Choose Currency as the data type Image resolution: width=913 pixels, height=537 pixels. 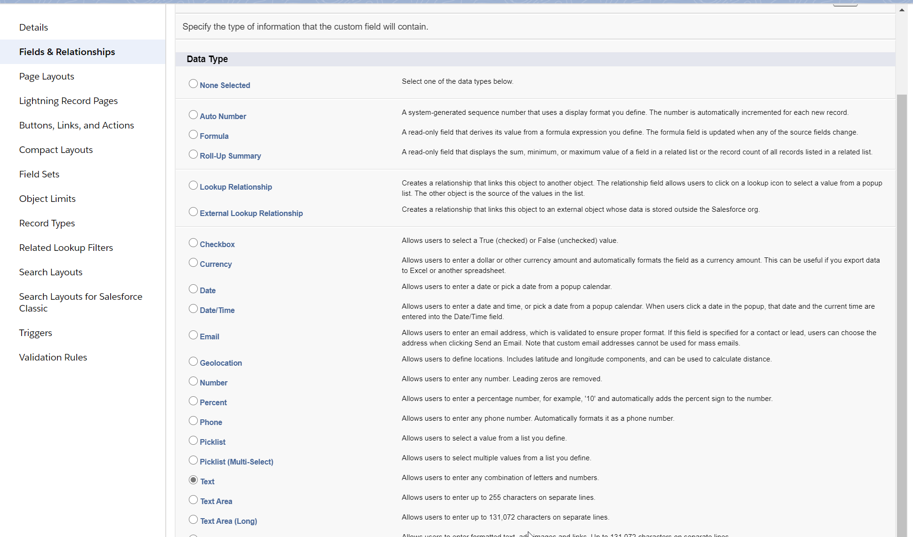[193, 263]
